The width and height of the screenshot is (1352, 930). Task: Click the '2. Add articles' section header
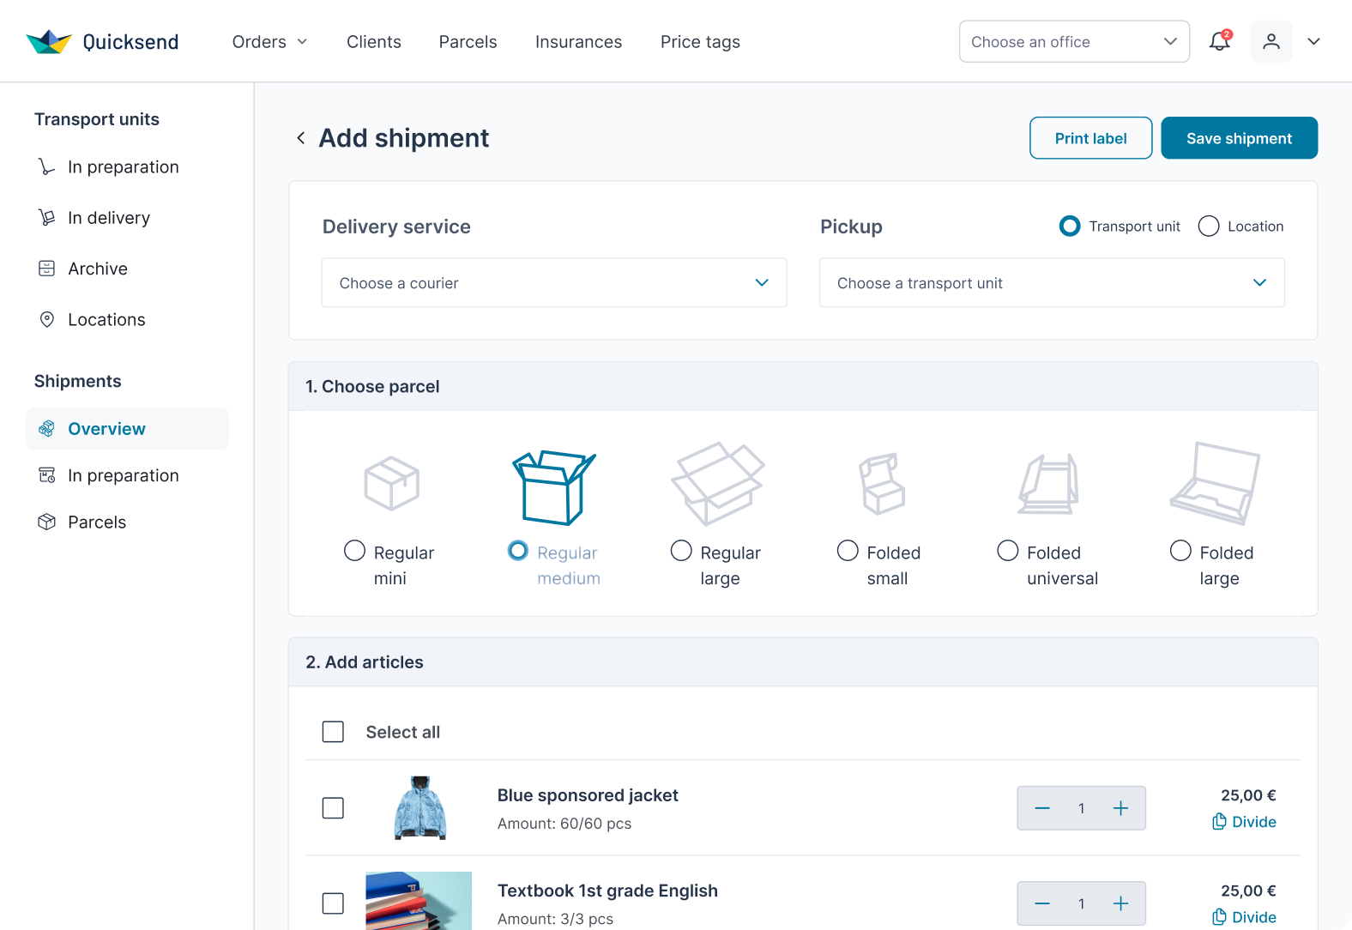(x=803, y=661)
